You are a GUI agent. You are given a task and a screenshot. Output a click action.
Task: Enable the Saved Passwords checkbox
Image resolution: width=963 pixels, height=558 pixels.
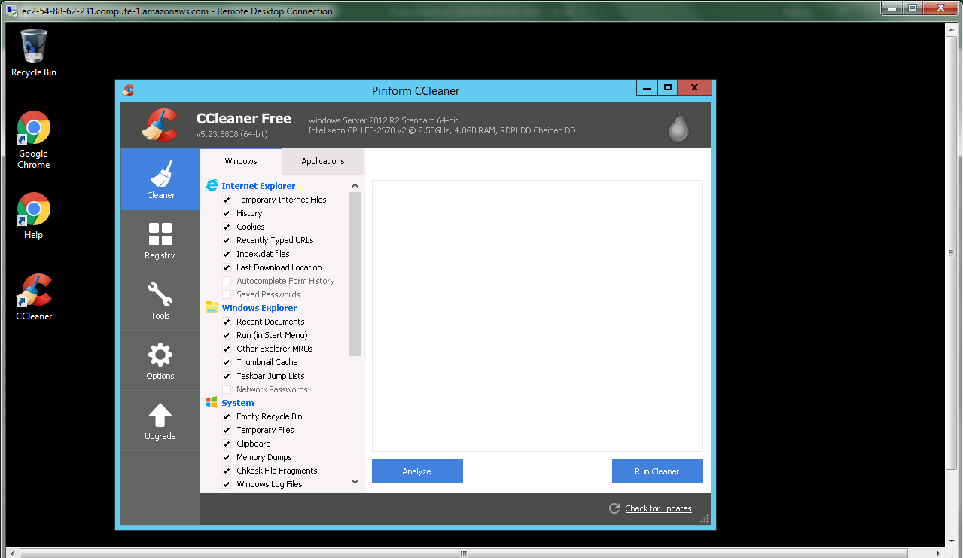point(227,294)
